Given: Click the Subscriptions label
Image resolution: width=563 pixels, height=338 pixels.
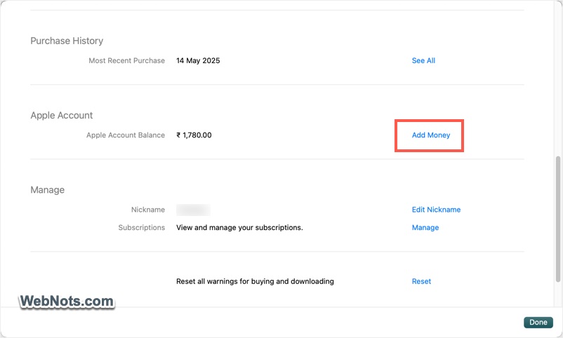Looking at the screenshot, I should [x=142, y=227].
